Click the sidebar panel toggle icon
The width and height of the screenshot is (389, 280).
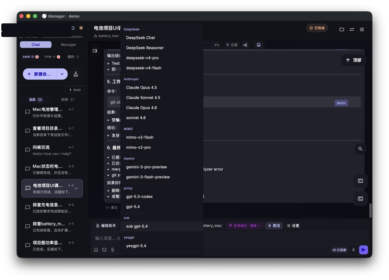[95, 51]
